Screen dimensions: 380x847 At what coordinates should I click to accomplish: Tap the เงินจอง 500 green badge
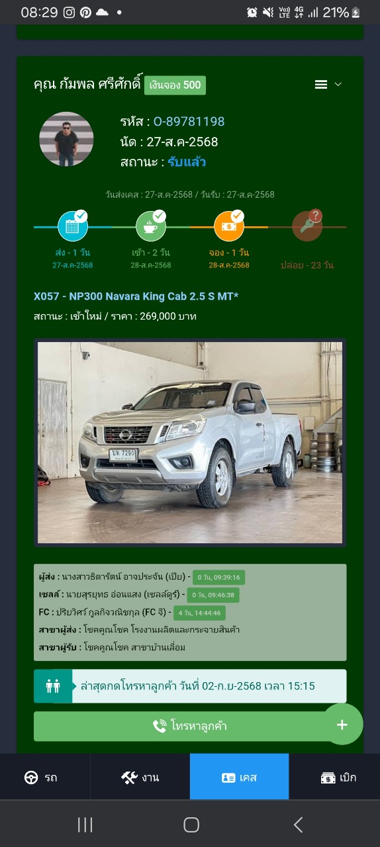pos(175,85)
